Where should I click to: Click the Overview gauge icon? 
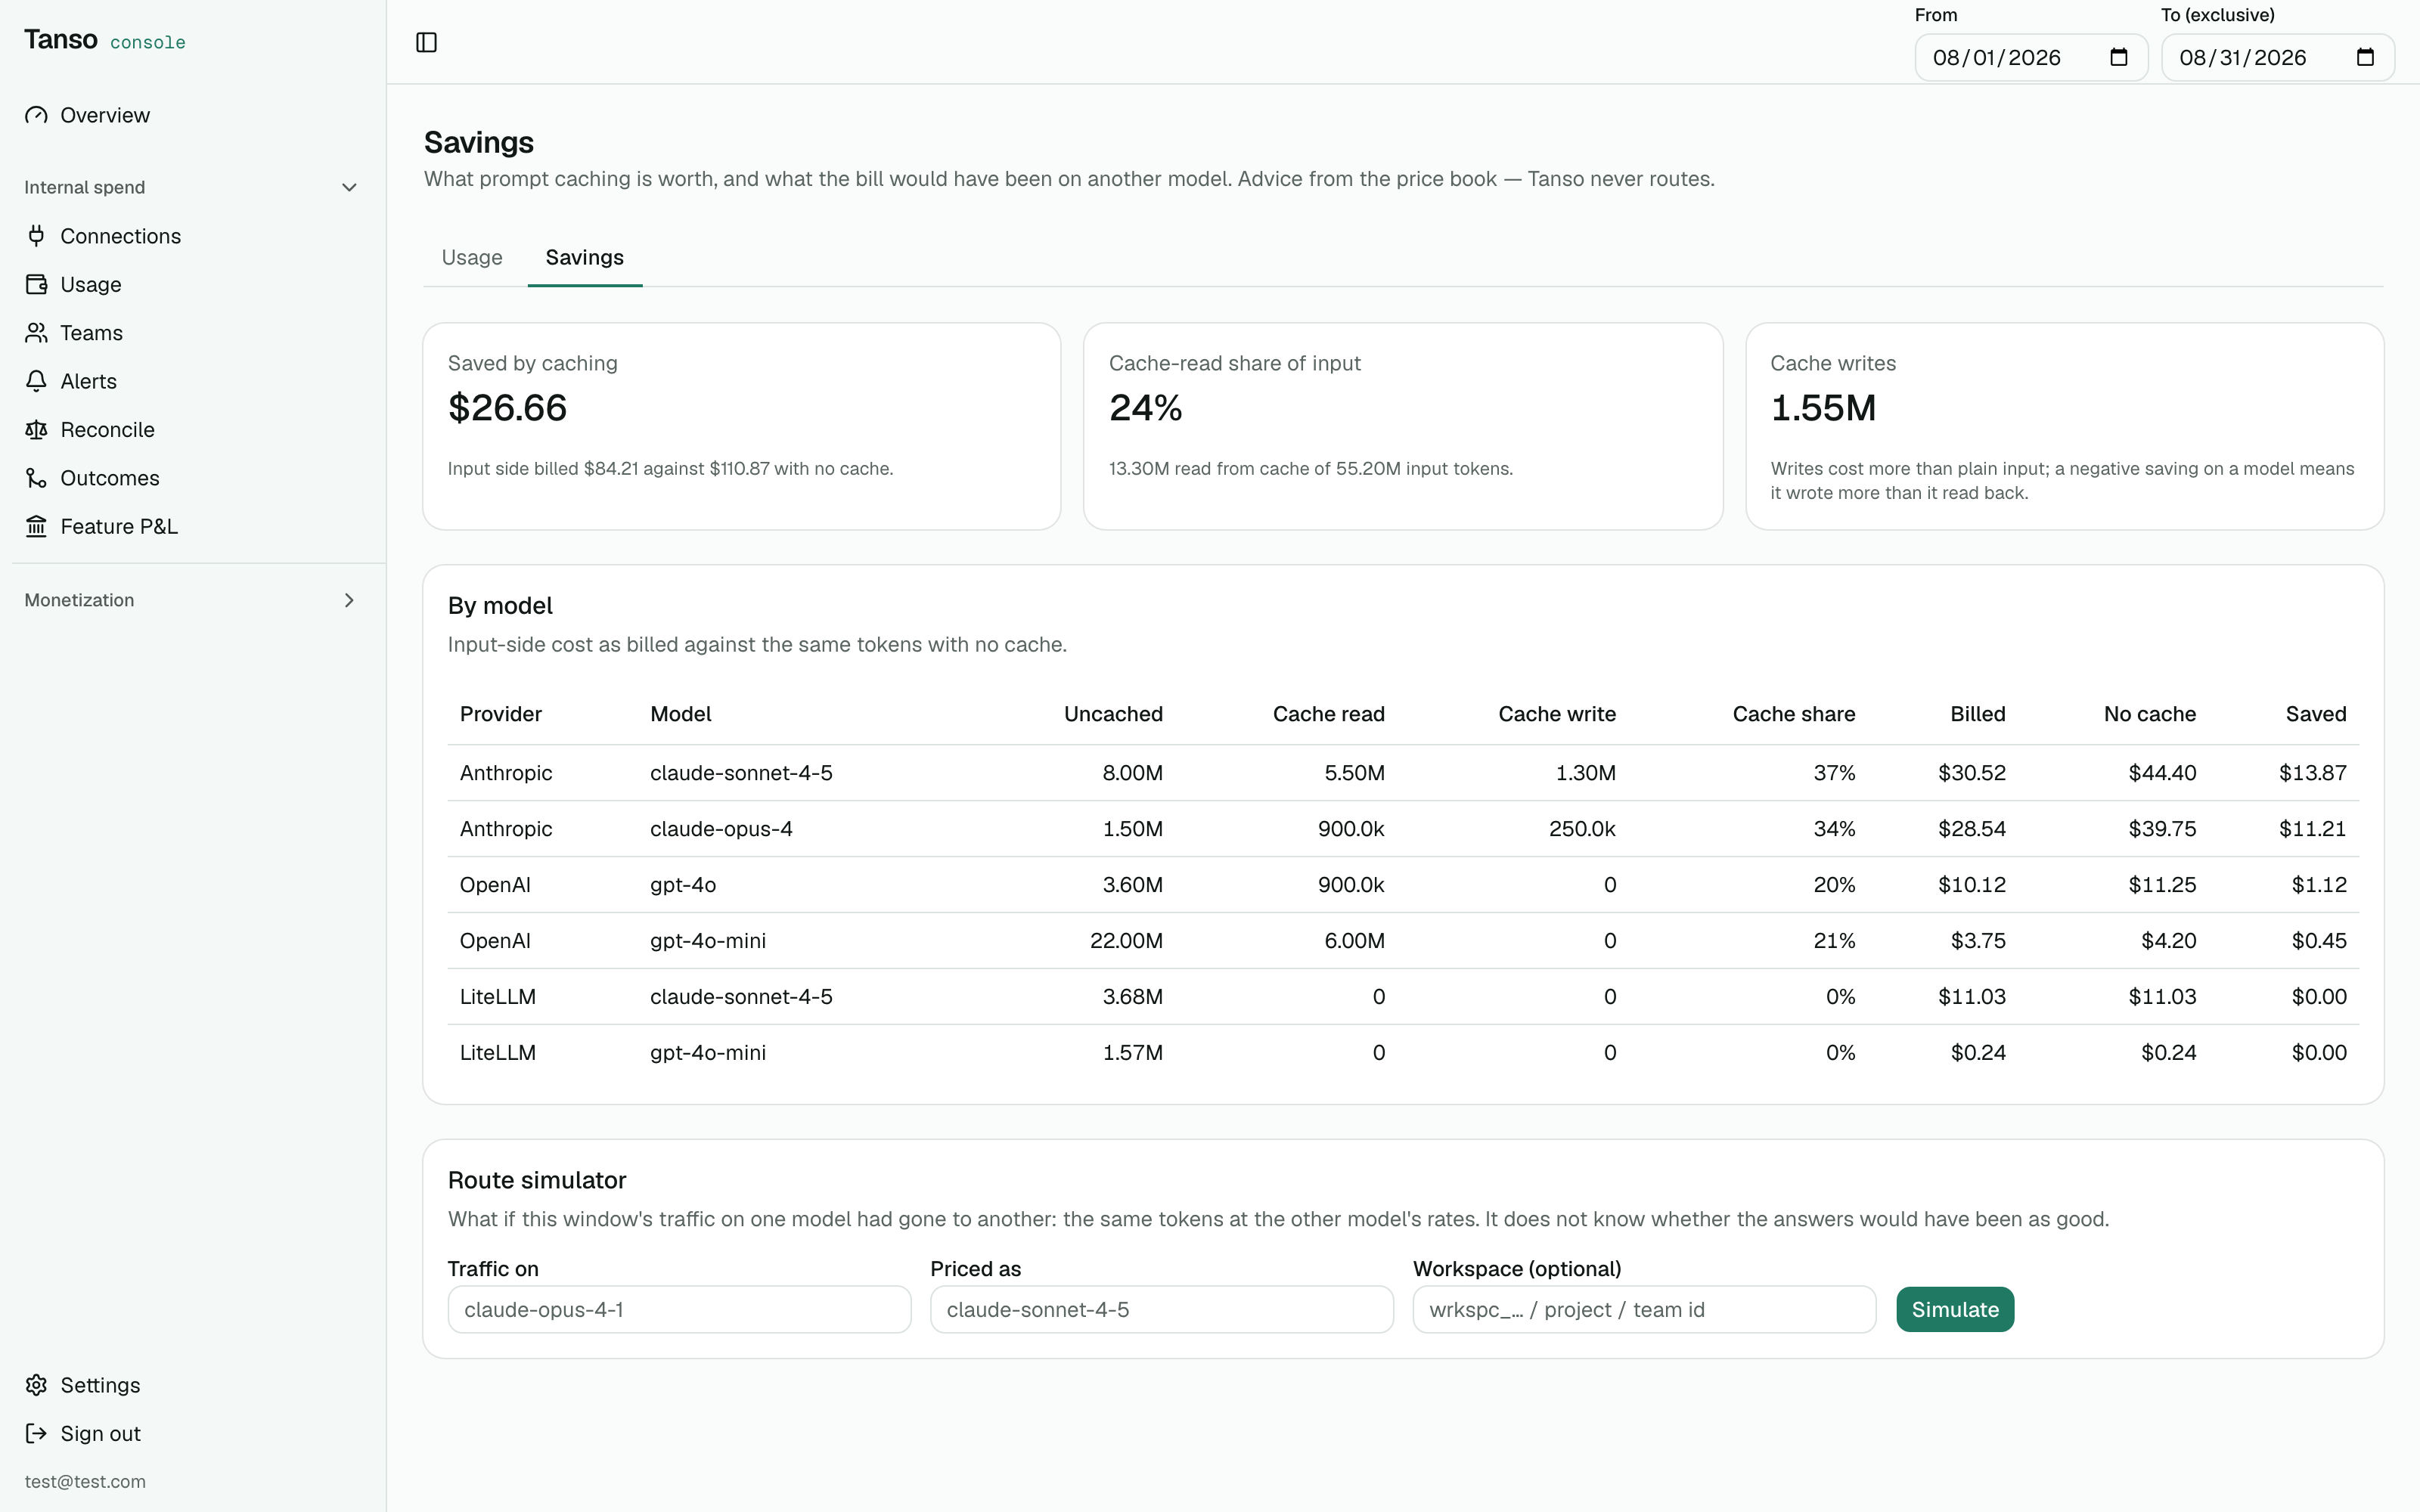click(37, 115)
